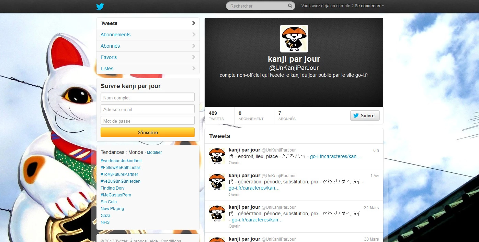The height and width of the screenshot is (242, 479).
Task: Click the S'inscrire signup button
Action: click(148, 132)
